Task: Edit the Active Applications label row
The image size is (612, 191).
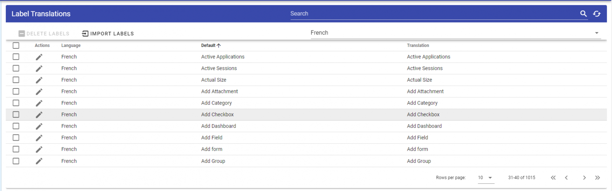Action: pos(39,57)
